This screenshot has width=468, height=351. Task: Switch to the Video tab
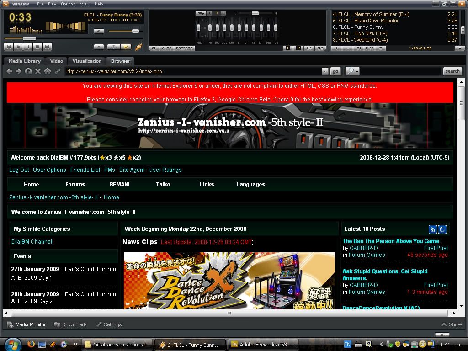click(57, 61)
